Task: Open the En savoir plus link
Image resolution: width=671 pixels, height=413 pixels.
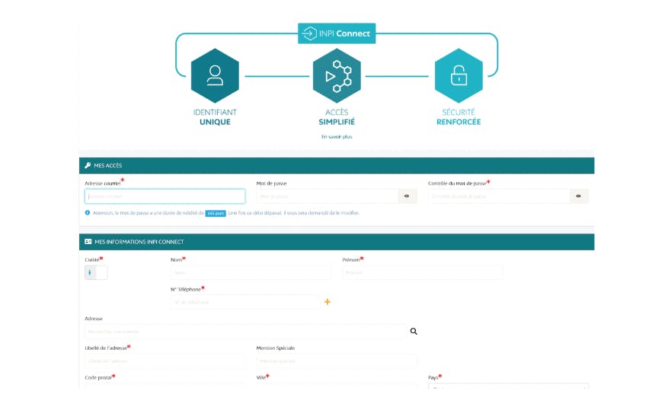Action: click(337, 137)
